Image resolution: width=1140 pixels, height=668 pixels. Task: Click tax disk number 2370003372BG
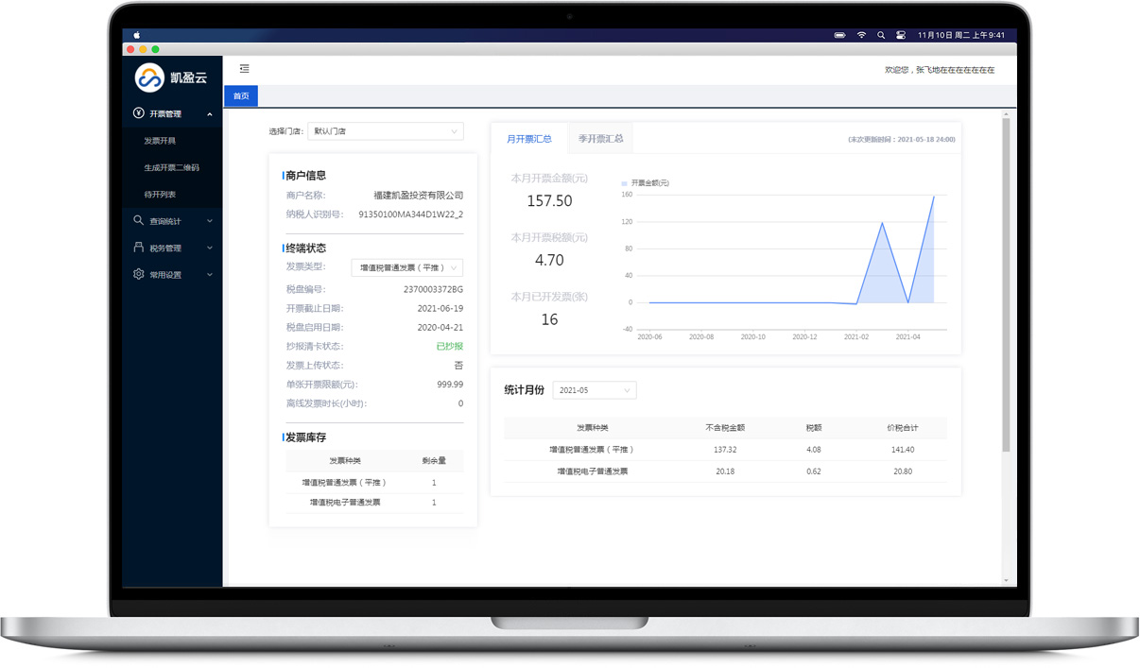tap(434, 289)
